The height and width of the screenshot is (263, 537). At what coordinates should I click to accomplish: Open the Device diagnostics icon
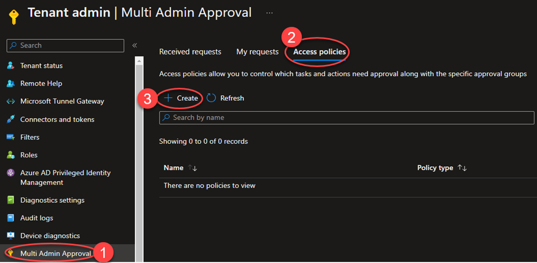10,236
